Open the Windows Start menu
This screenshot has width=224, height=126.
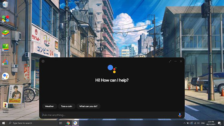[x=3, y=123]
